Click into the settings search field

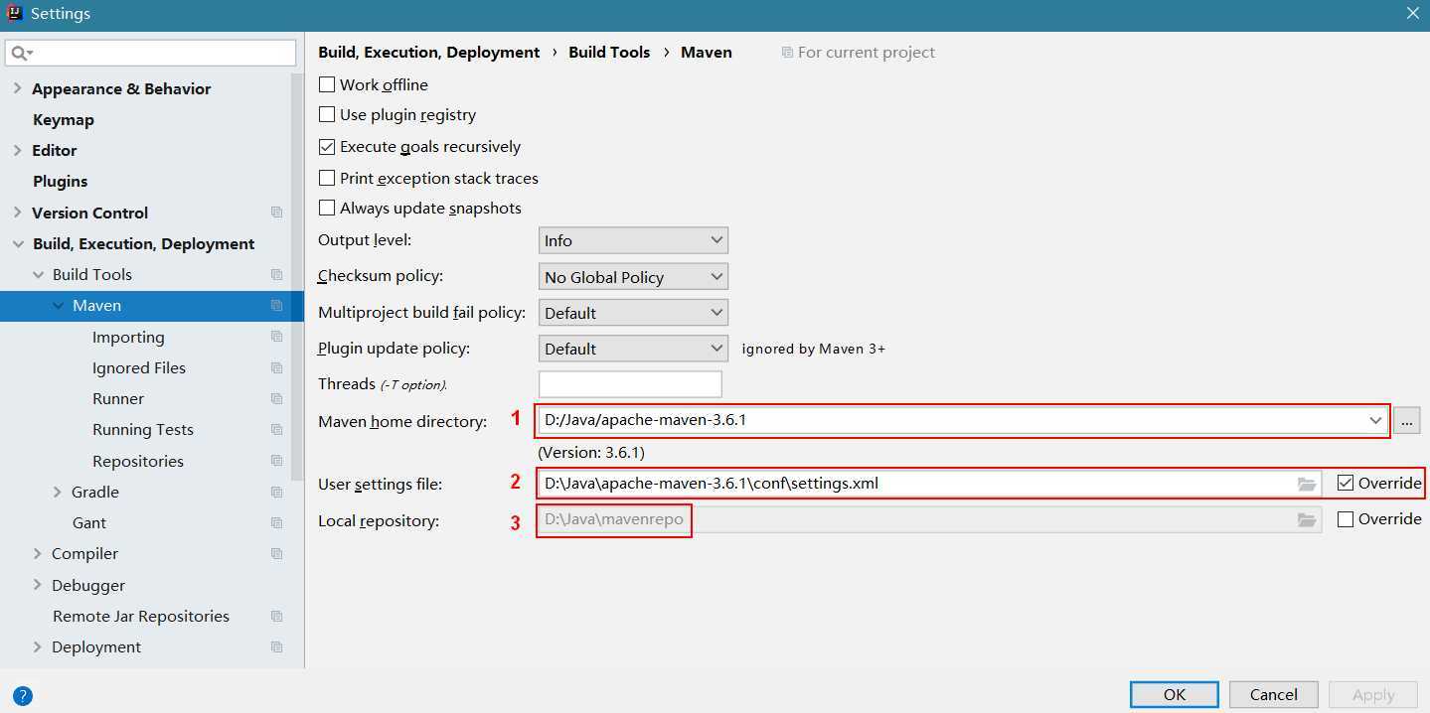coord(151,53)
